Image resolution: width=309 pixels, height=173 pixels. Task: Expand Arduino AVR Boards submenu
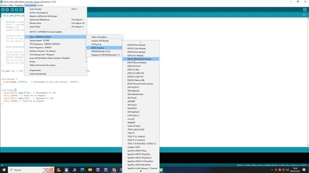[x=104, y=41]
